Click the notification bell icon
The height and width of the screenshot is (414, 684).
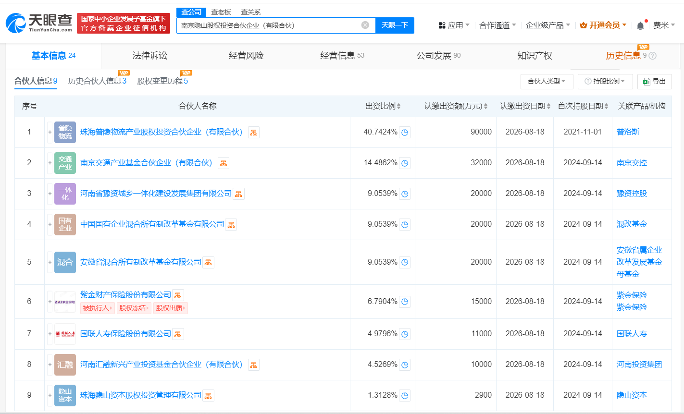[640, 25]
